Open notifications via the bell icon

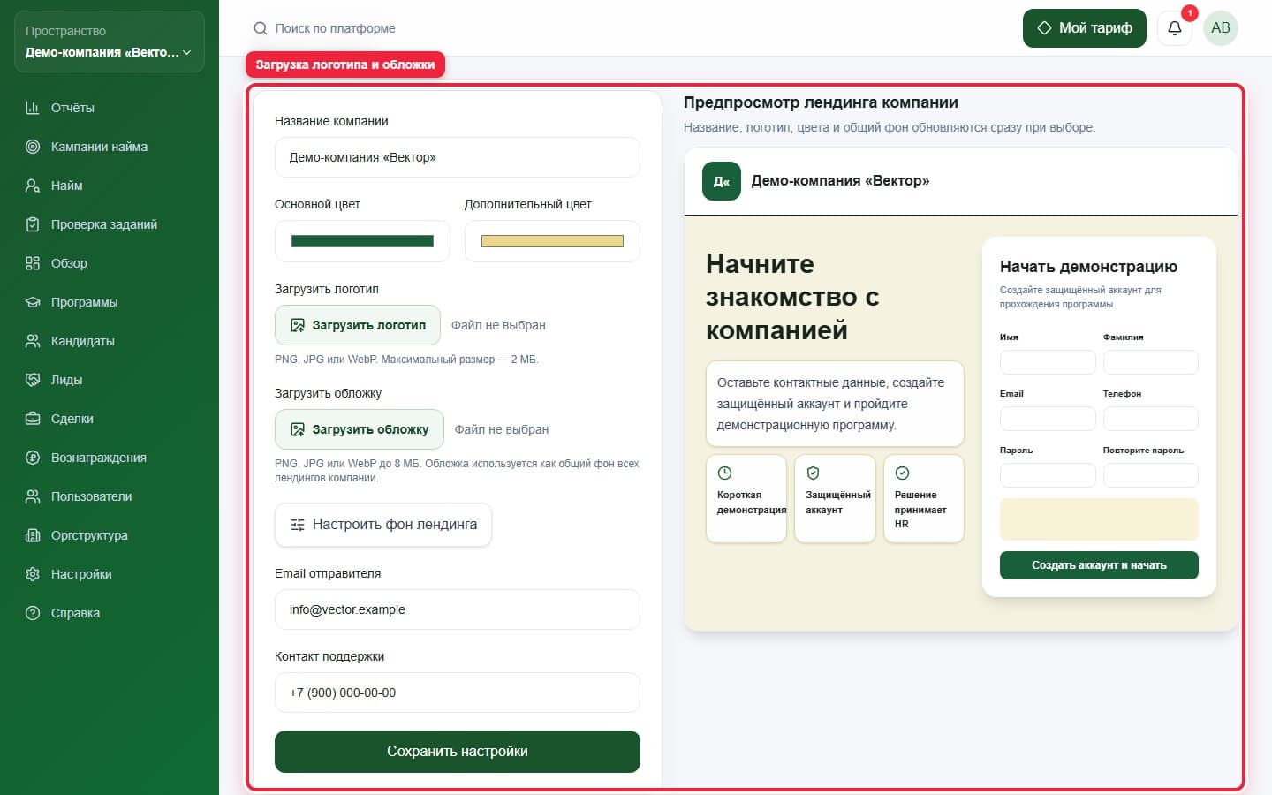pyautogui.click(x=1175, y=28)
